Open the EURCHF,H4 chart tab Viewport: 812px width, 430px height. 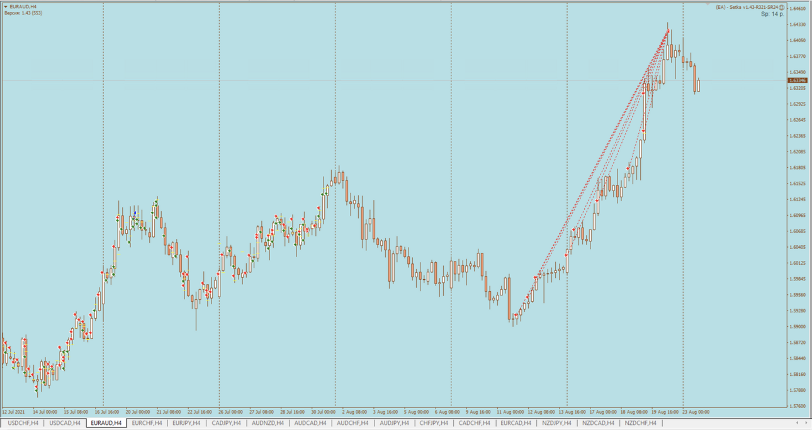pos(147,423)
